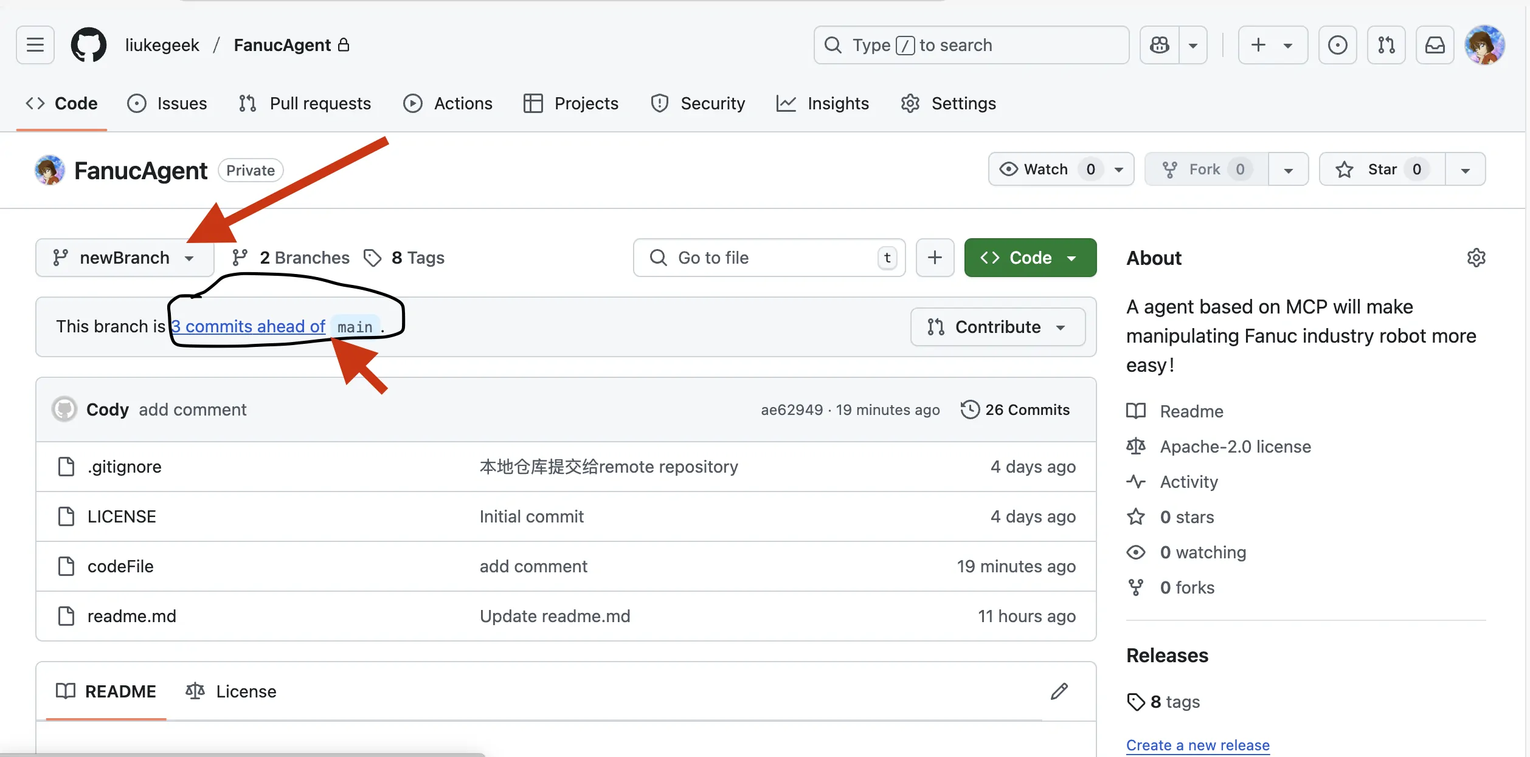1530x757 pixels.
Task: Click the add file plus button
Action: coord(935,258)
